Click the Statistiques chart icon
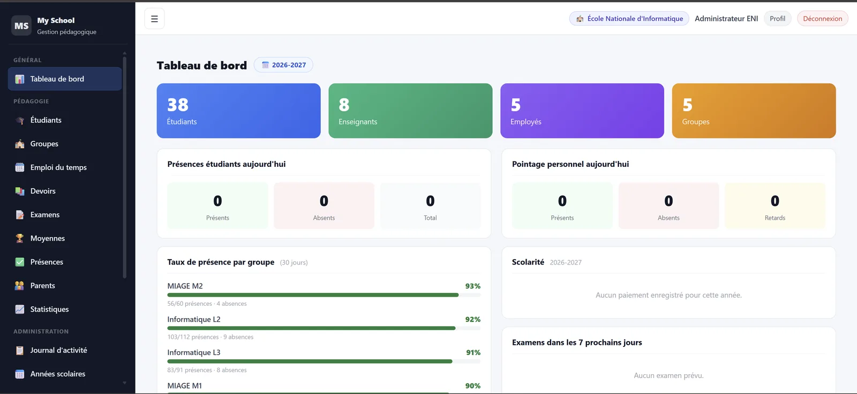The image size is (857, 394). [x=20, y=309]
